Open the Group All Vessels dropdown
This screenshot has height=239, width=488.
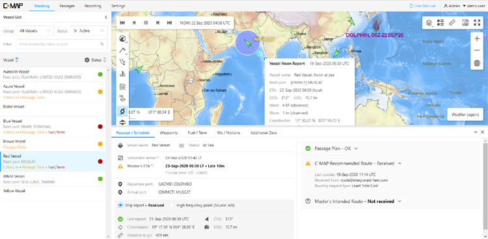35,31
